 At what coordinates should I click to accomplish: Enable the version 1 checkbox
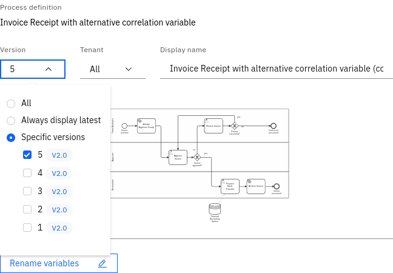pyautogui.click(x=27, y=227)
